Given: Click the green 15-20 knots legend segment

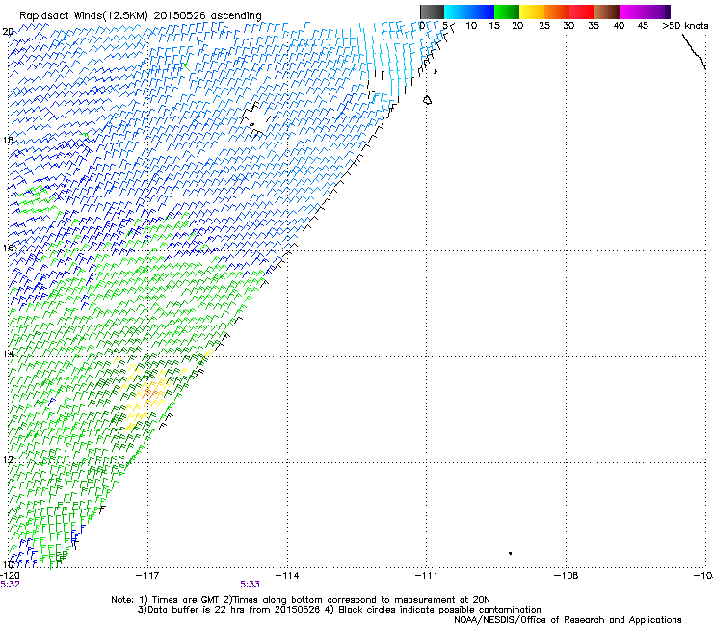Looking at the screenshot, I should coord(507,12).
